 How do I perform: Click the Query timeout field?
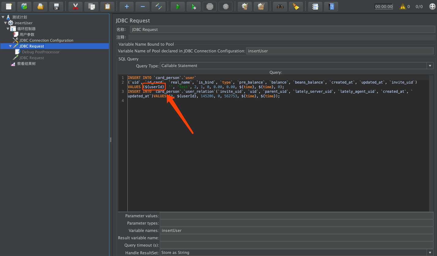click(296, 245)
